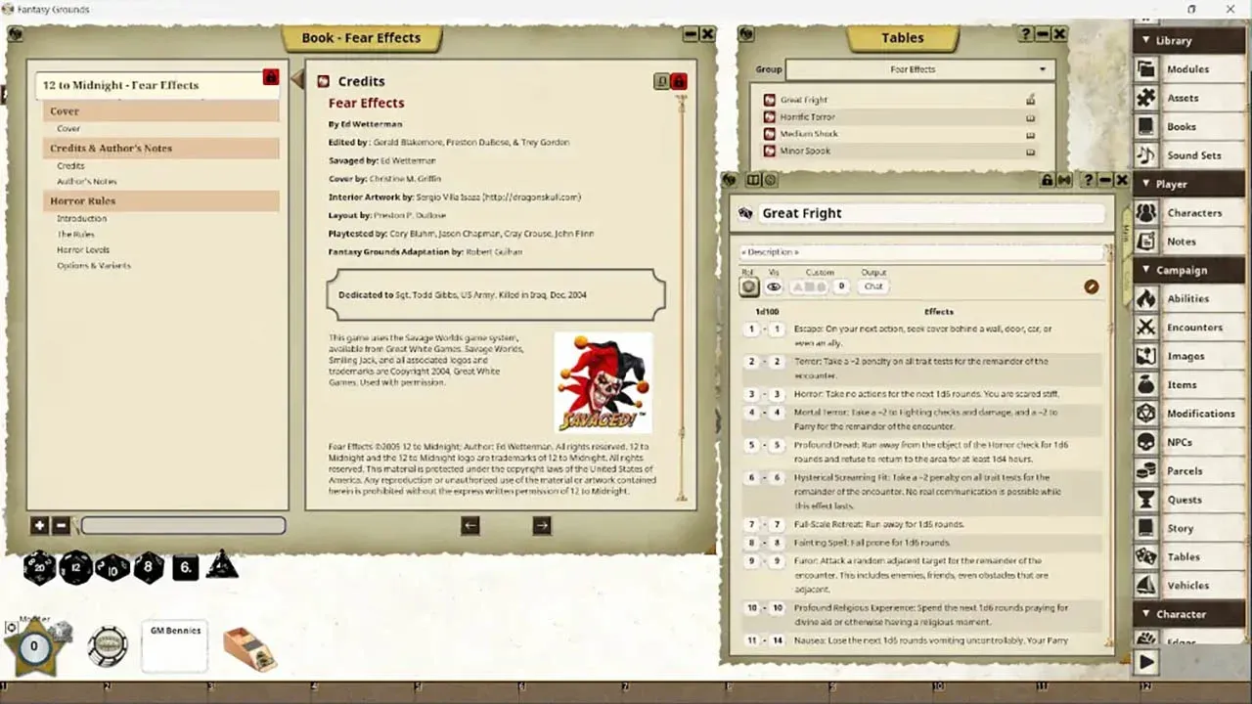Viewport: 1252px width, 704px height.
Task: Open the Modifications list
Action: (x=1189, y=414)
